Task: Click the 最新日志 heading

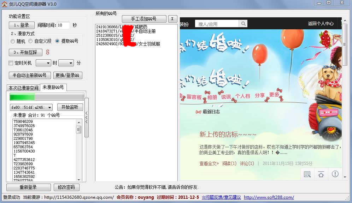Action: [x=211, y=112]
